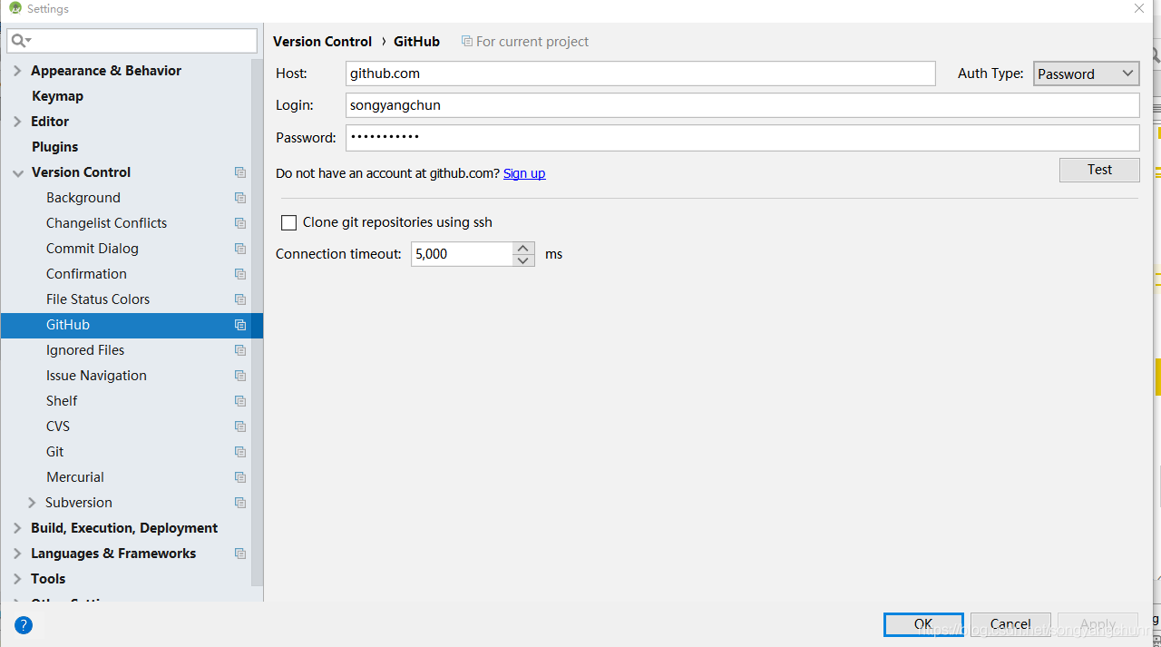Click the per-project icon beside Confirmation
1161x647 pixels.
(x=240, y=274)
